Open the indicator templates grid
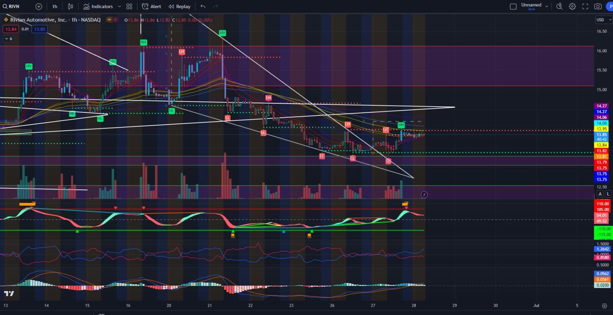Screen dimensions: 613x315 pyautogui.click(x=129, y=6)
